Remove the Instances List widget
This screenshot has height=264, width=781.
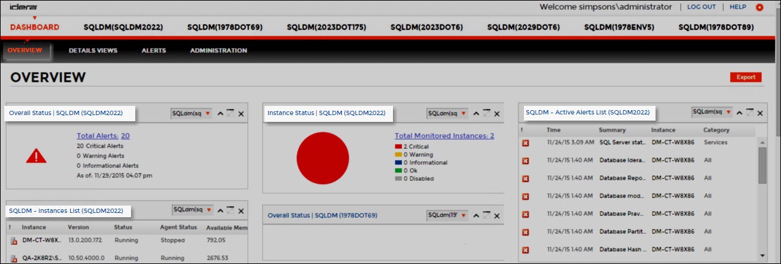[241, 211]
